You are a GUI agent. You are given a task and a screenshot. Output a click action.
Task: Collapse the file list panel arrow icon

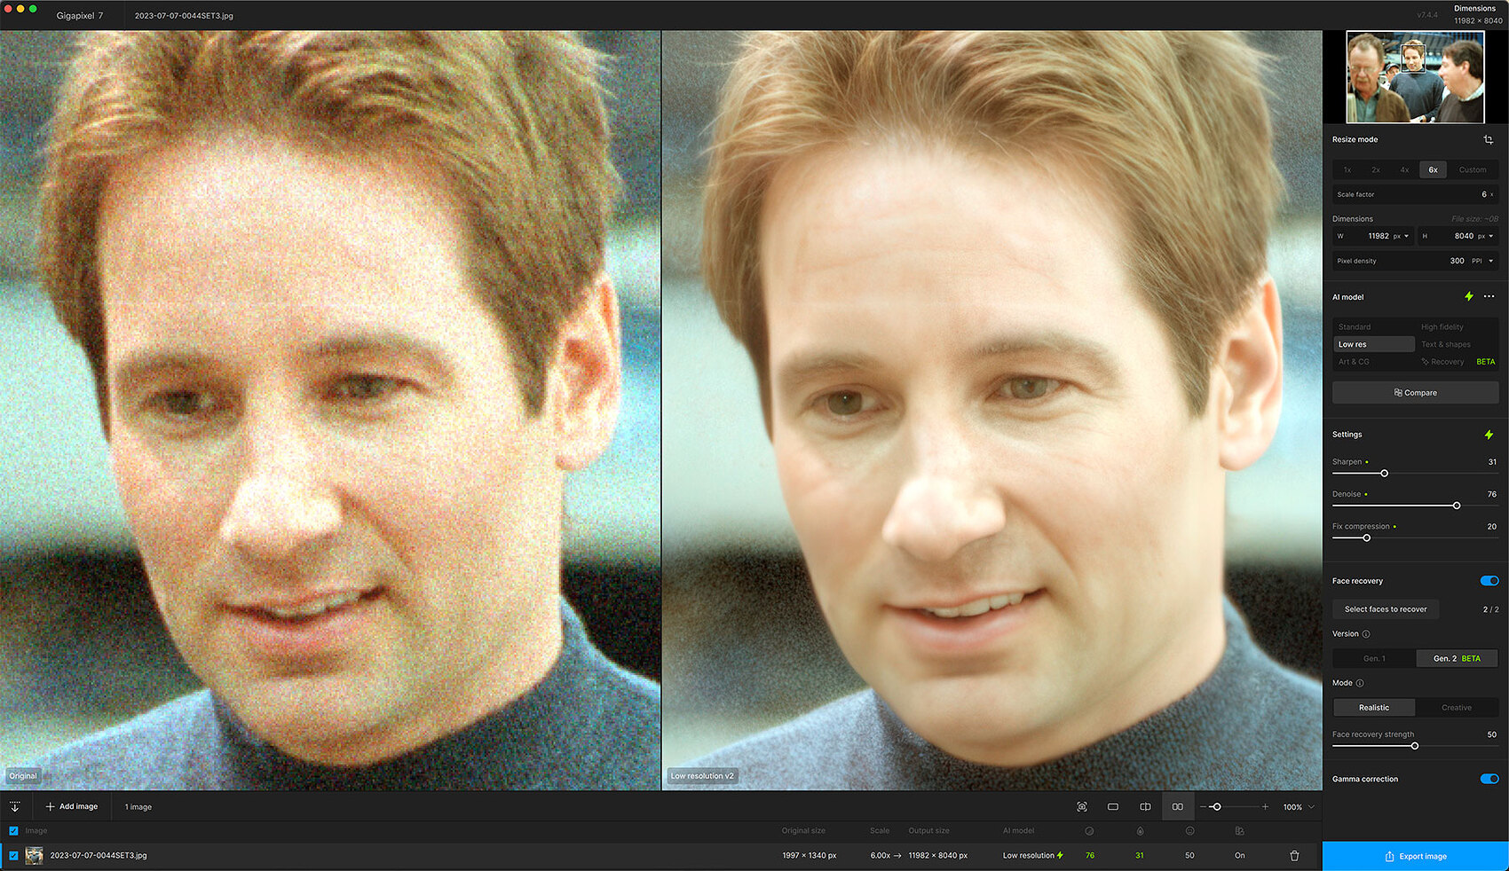click(x=15, y=807)
